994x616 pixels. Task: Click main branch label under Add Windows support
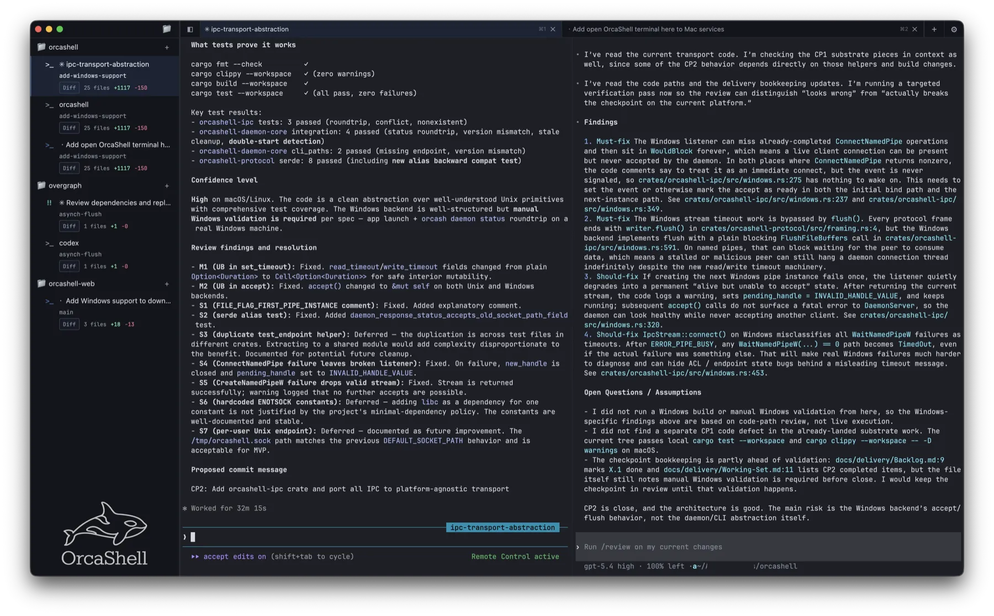point(66,313)
